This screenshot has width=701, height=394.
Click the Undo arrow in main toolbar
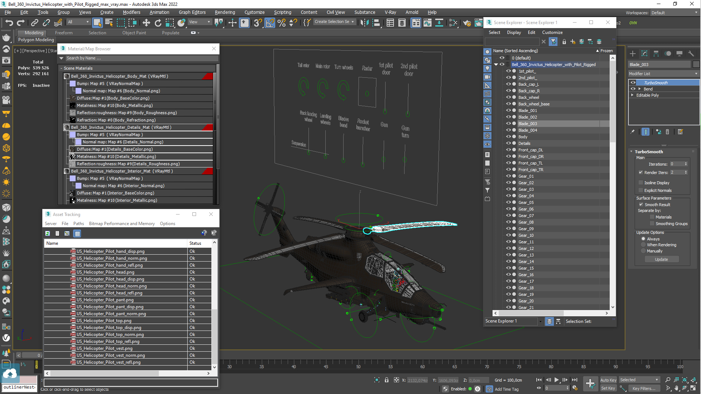pyautogui.click(x=9, y=23)
